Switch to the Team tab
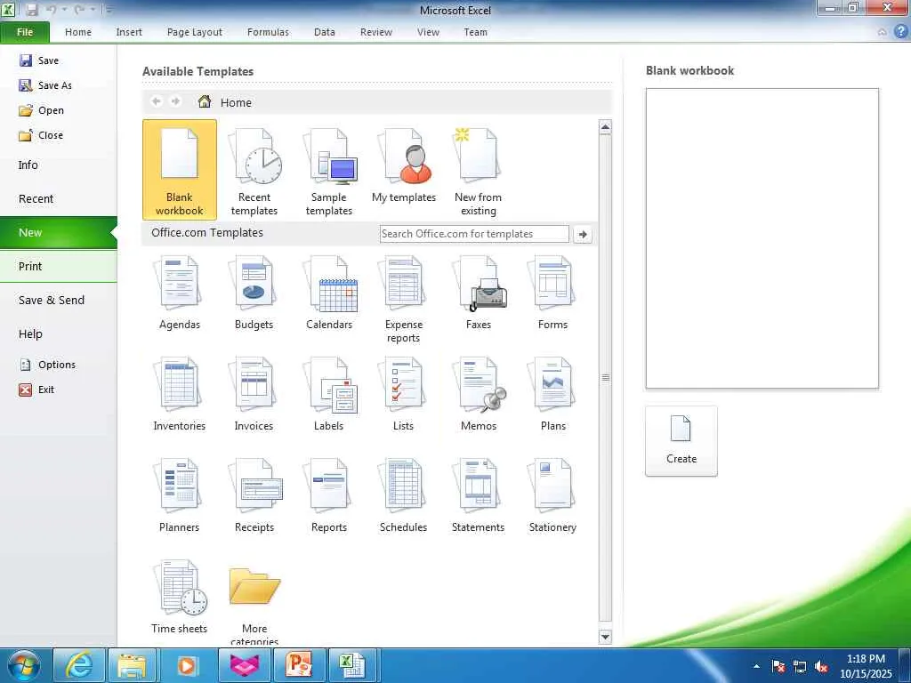This screenshot has height=683, width=911. pos(475,32)
